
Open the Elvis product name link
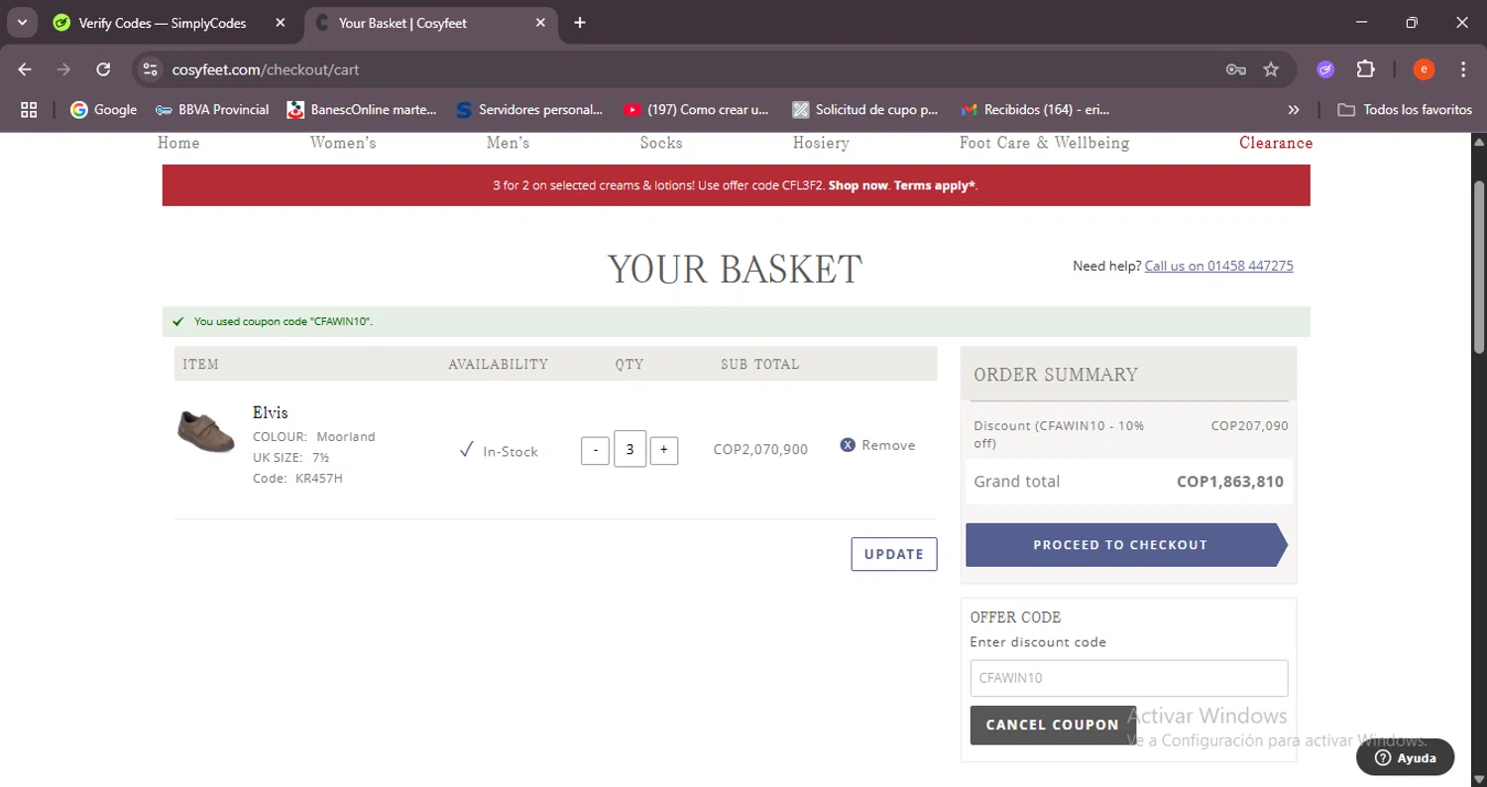pos(270,412)
